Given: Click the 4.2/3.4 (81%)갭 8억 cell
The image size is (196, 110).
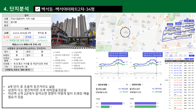Looking at the screenshot, I should pos(22,33).
